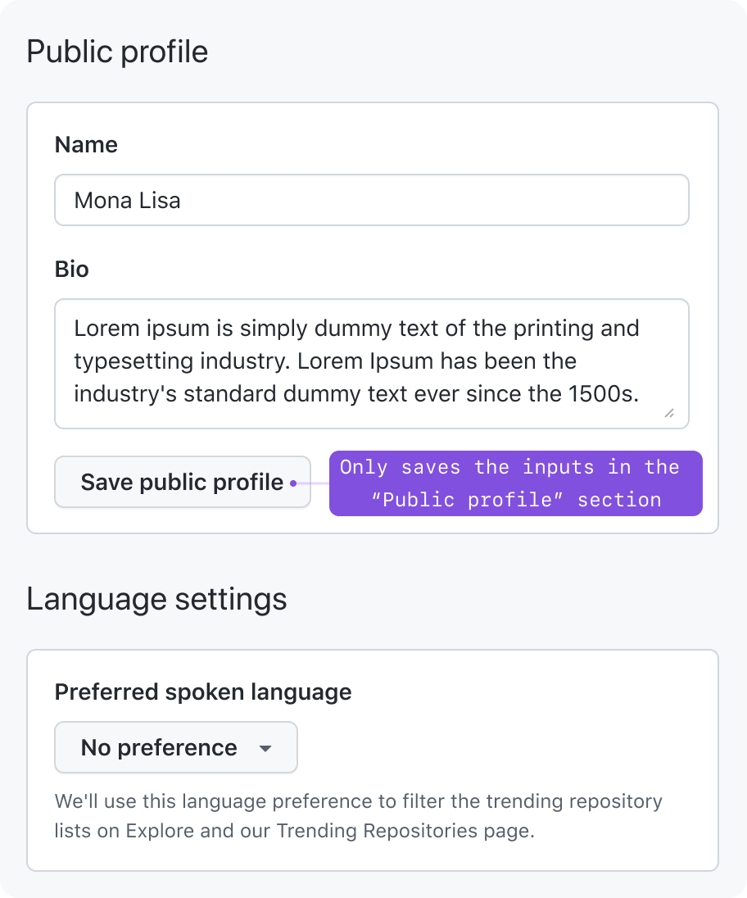The height and width of the screenshot is (898, 747).
Task: Click the Bio field label
Action: click(71, 269)
